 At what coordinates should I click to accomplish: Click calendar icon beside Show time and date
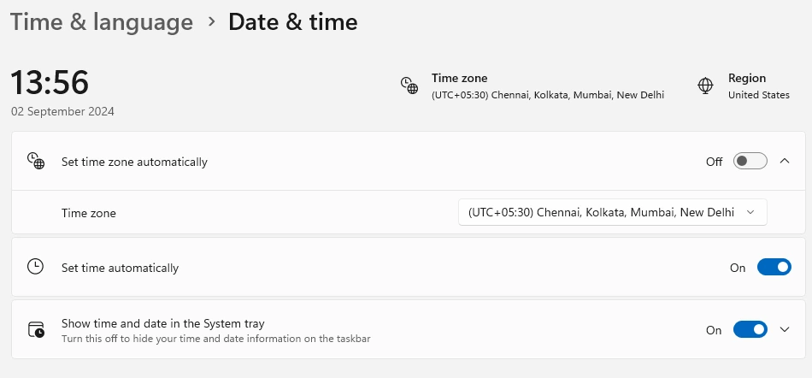(x=36, y=330)
